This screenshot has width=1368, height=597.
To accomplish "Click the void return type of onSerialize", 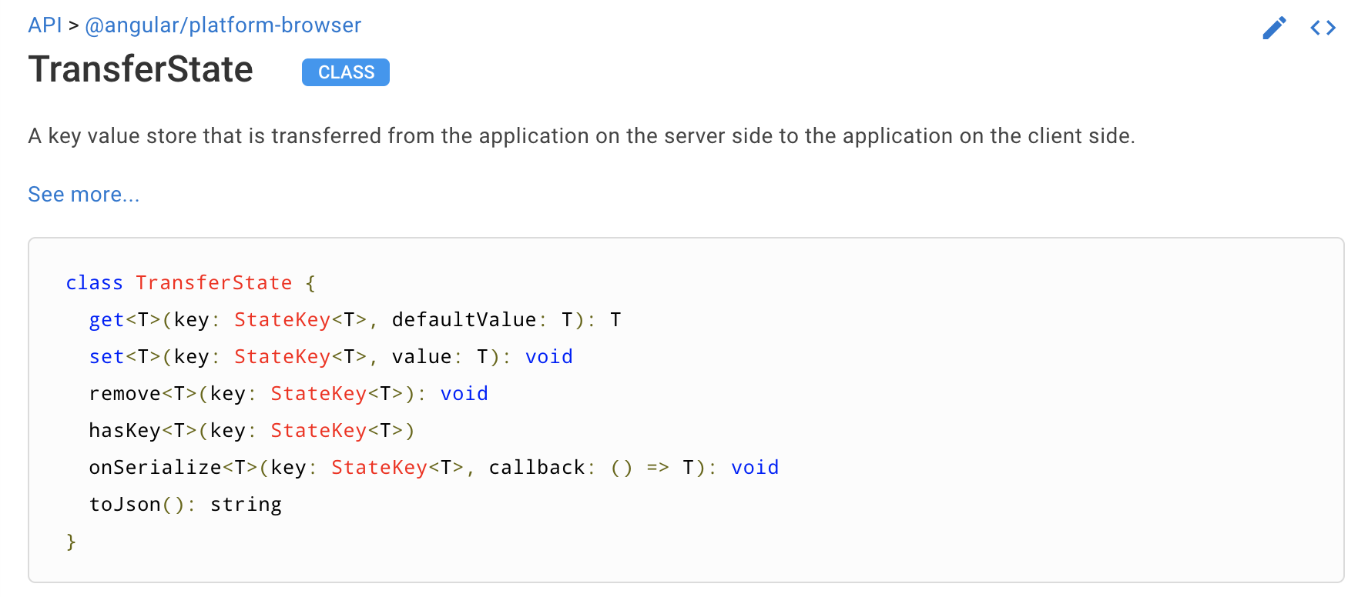I will pyautogui.click(x=755, y=468).
